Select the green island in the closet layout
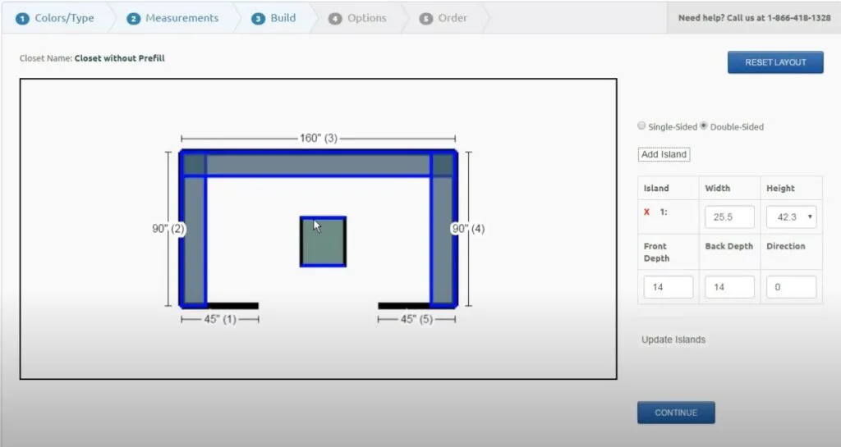Screen dimensions: 841x447 (x=323, y=242)
